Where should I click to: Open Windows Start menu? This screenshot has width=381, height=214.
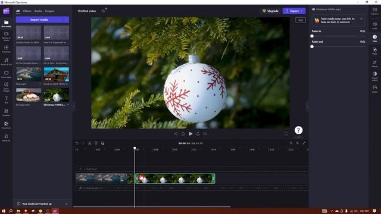(x=4, y=211)
